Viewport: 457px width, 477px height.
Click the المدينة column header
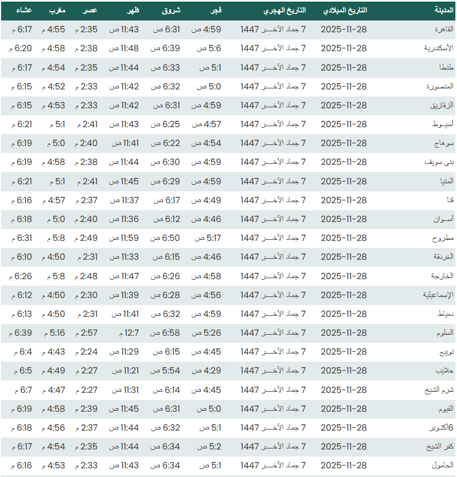444,11
